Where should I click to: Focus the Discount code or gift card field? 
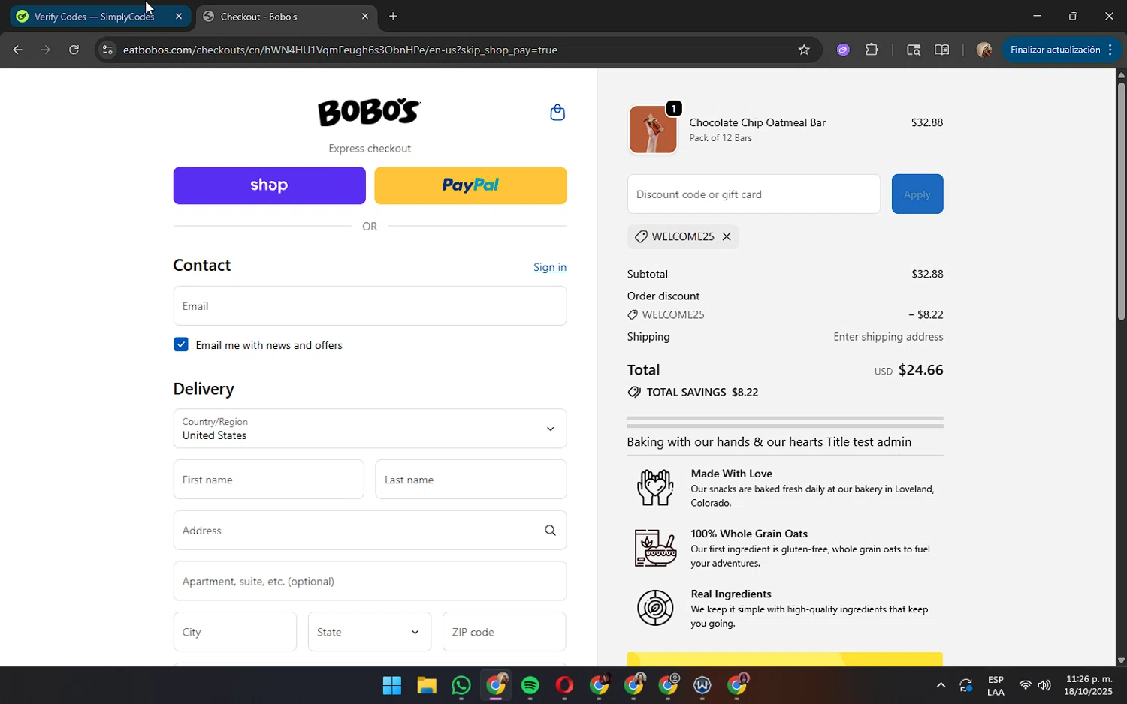(x=754, y=194)
